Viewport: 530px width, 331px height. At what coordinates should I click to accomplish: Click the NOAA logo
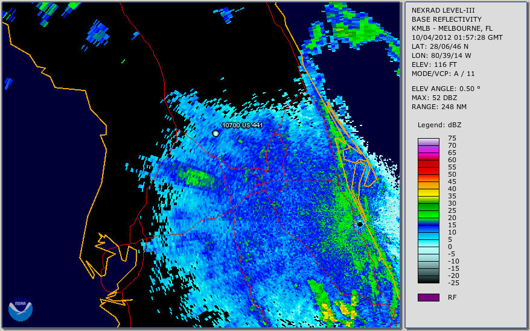[21, 309]
